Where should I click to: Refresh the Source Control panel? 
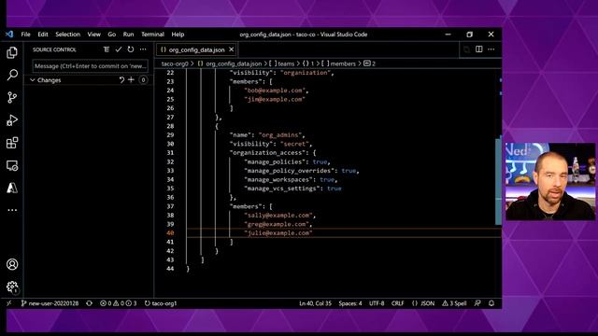click(131, 49)
